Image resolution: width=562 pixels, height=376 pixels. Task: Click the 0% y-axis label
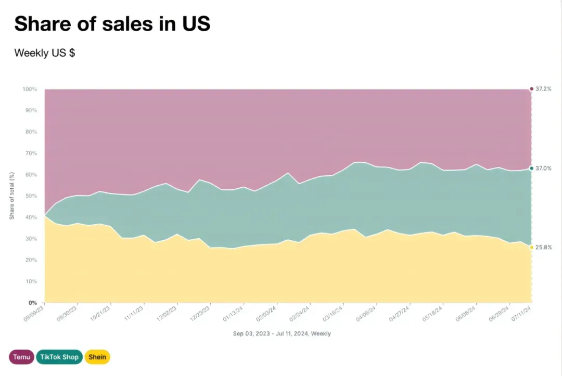(x=33, y=303)
